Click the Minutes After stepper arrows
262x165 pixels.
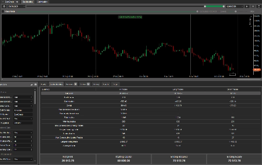(x=31, y=141)
